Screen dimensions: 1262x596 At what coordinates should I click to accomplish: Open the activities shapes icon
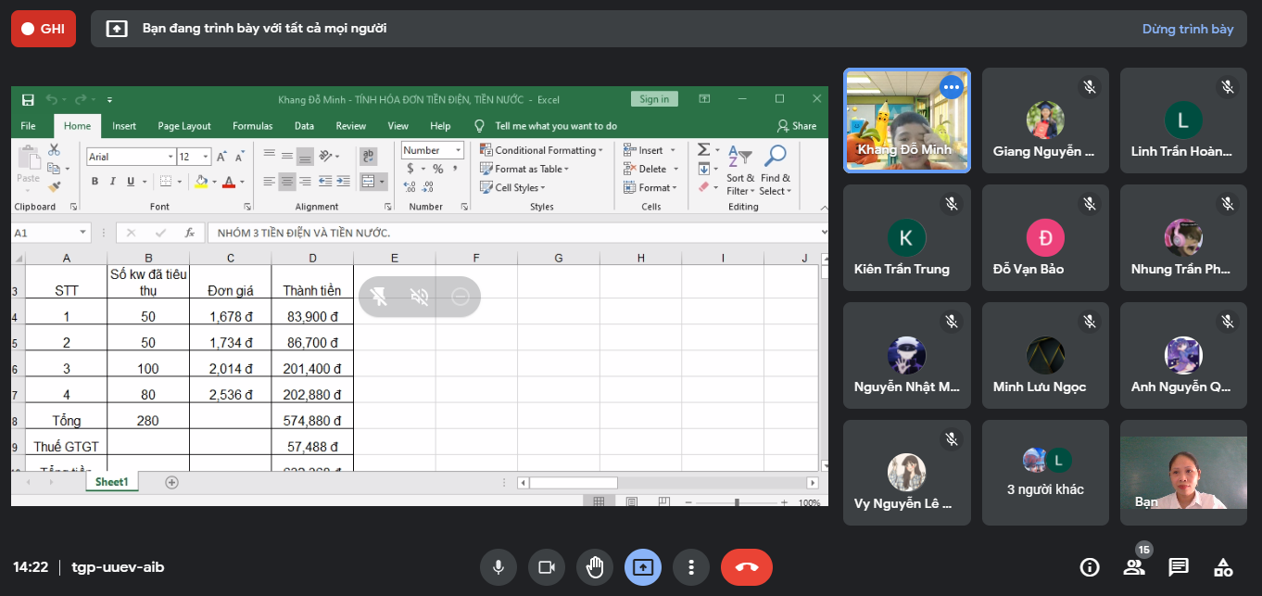click(x=1223, y=567)
